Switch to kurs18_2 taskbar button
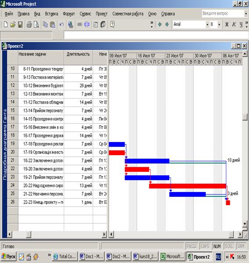 145,256
